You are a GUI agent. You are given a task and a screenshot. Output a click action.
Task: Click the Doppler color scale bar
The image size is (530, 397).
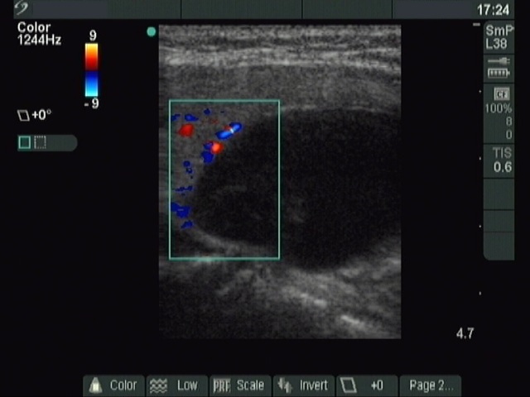click(91, 69)
